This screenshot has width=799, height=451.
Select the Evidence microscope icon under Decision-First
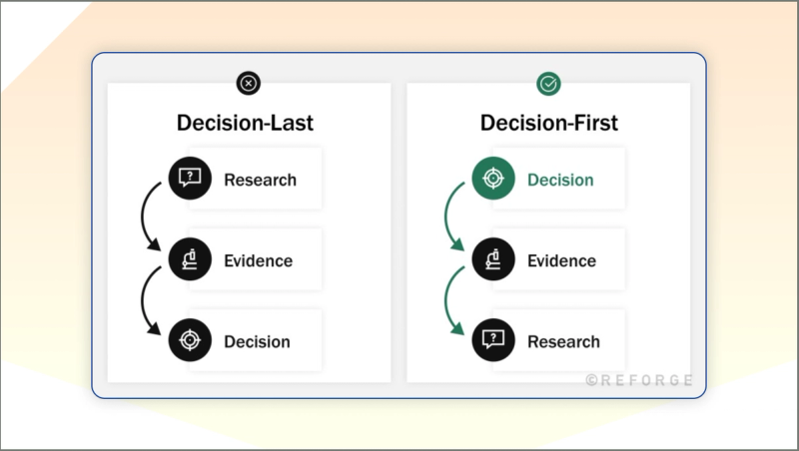pyautogui.click(x=493, y=259)
